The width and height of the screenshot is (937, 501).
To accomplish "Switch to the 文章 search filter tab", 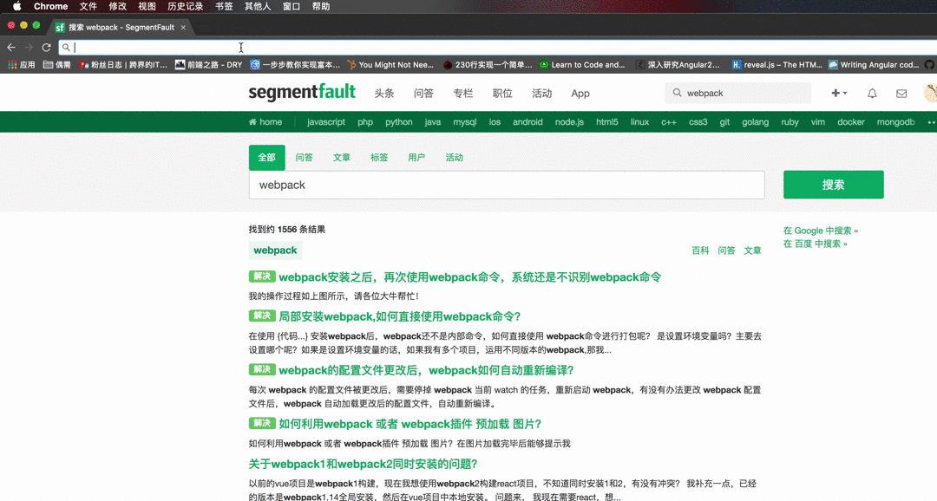I will [342, 158].
